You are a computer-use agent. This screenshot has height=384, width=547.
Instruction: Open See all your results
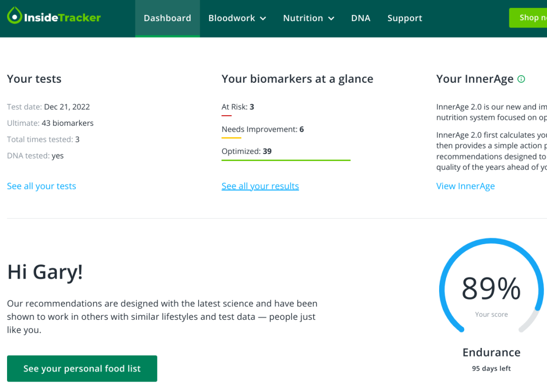coord(260,186)
